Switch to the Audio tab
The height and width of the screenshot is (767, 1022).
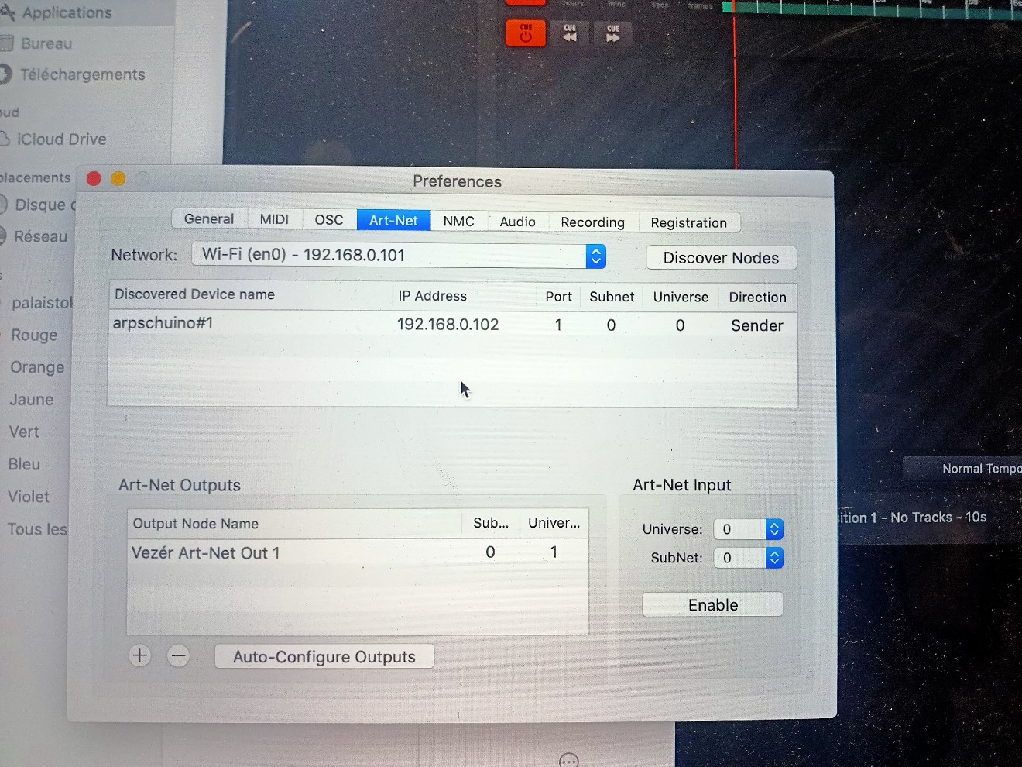(517, 222)
